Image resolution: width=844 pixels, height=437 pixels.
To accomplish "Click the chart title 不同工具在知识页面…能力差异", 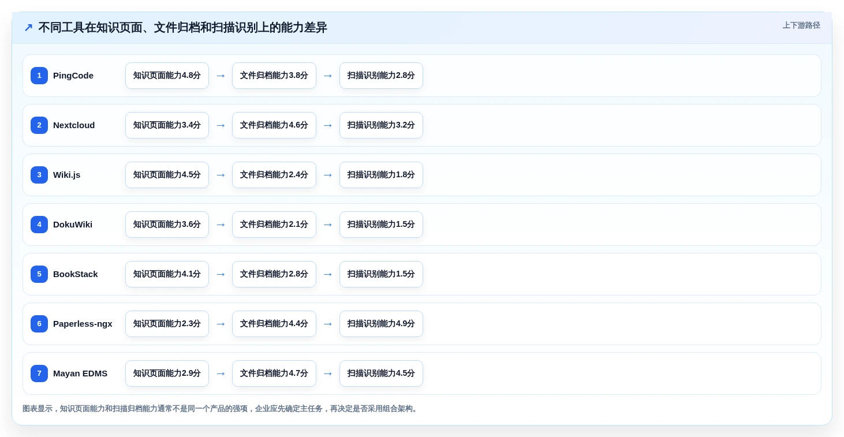I will [x=182, y=28].
